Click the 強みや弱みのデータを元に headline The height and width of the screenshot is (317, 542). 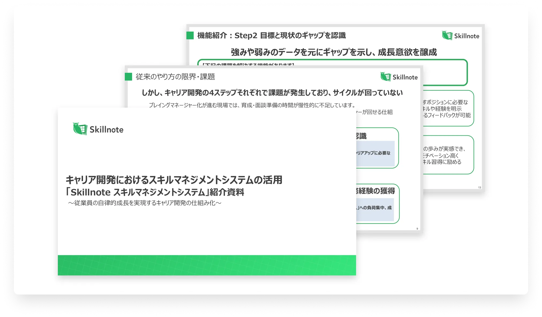pos(334,52)
